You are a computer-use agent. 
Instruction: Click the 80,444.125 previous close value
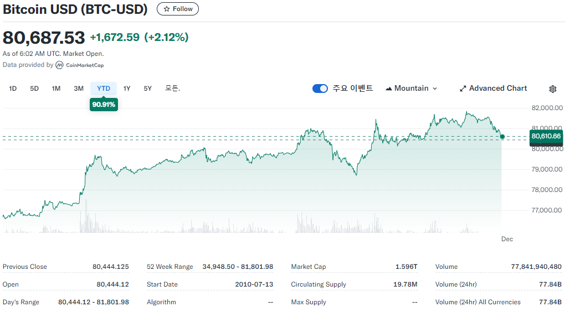pyautogui.click(x=111, y=267)
